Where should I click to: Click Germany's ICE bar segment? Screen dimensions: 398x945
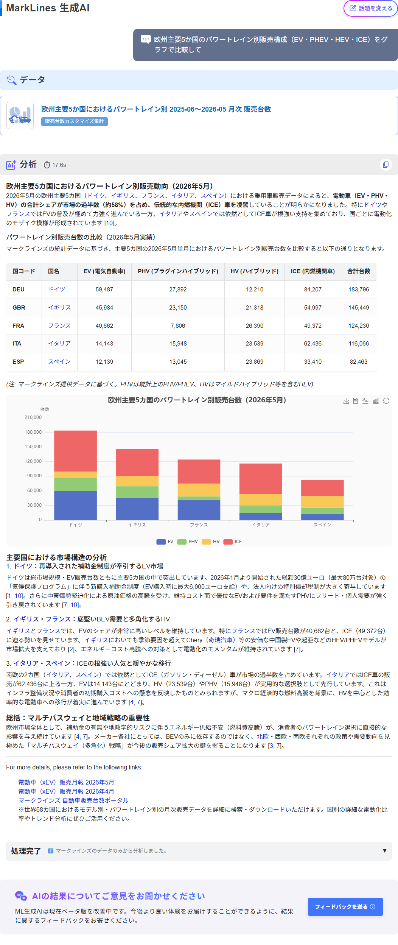pyautogui.click(x=75, y=451)
